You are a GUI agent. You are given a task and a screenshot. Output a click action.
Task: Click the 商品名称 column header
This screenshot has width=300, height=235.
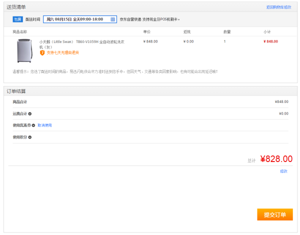point(19,32)
